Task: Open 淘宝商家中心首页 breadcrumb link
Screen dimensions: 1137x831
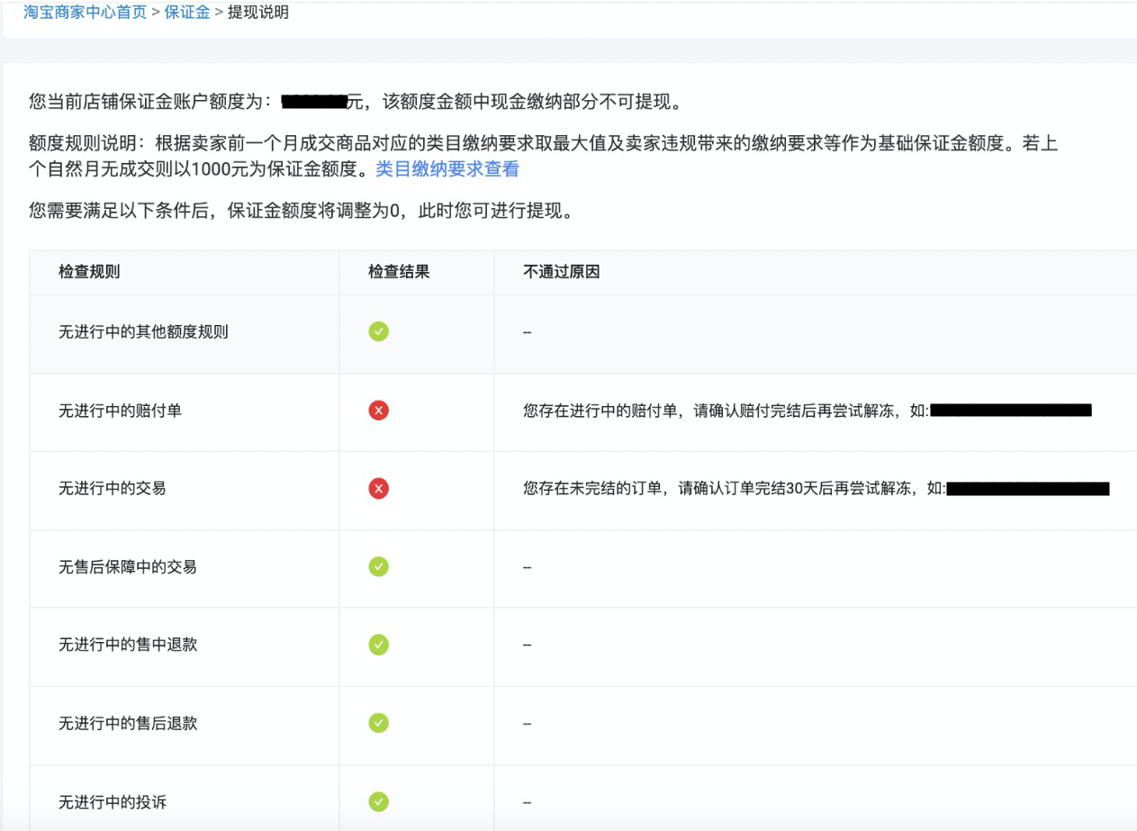Action: (x=85, y=13)
